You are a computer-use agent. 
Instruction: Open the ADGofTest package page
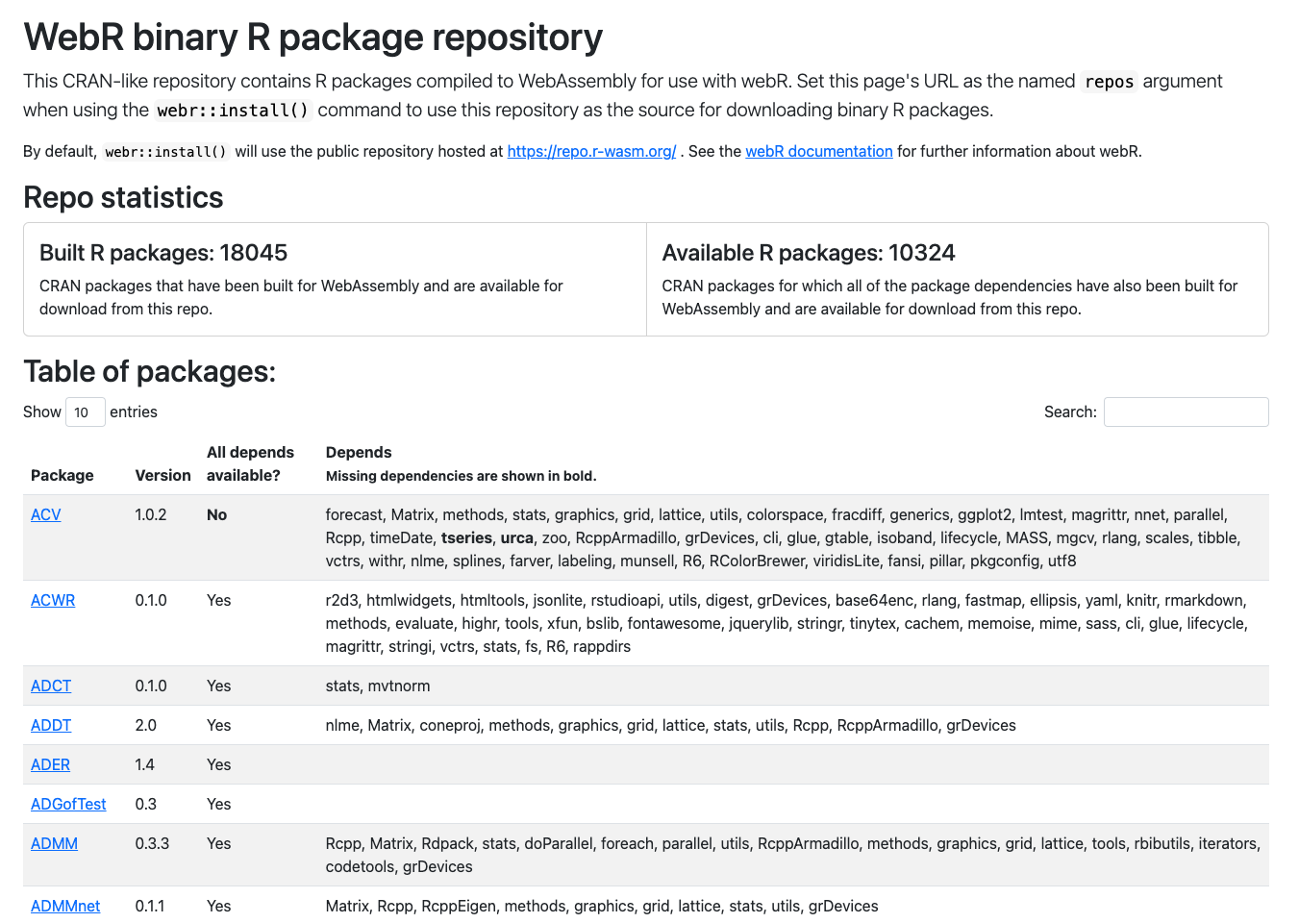[x=68, y=804]
